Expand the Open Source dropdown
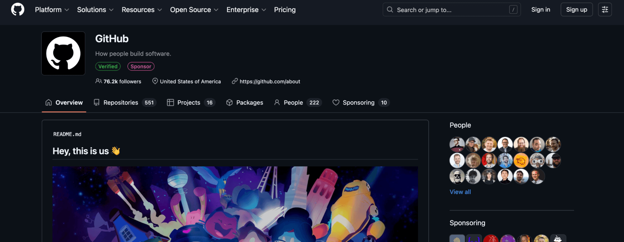This screenshot has height=242, width=624. coord(194,10)
